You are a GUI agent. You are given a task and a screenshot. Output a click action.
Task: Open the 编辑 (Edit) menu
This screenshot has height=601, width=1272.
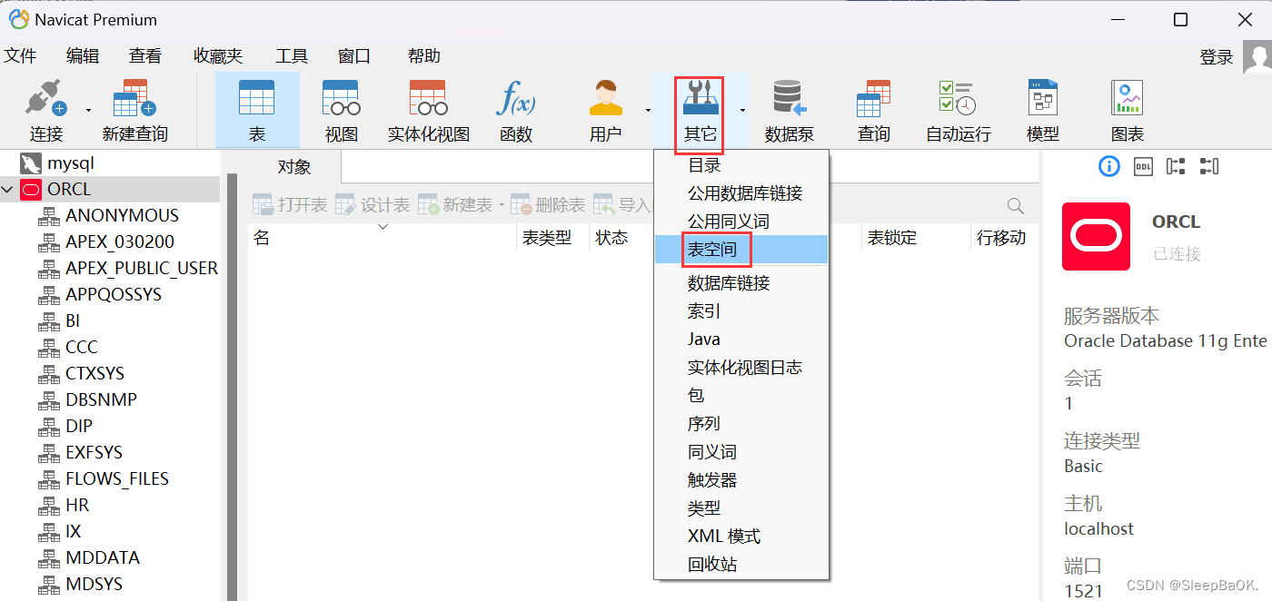[83, 56]
